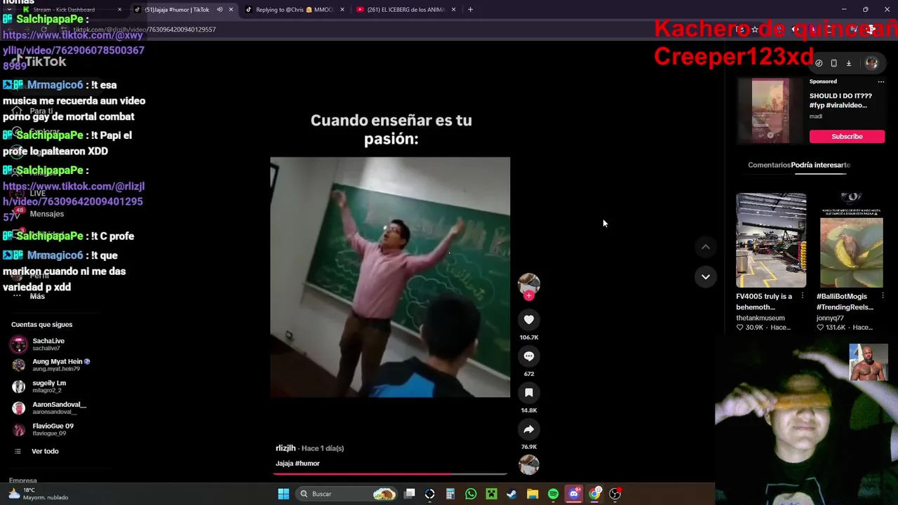Viewport: 898px width, 505px height.
Task: Open the spinning sound disc under the share button
Action: [529, 464]
